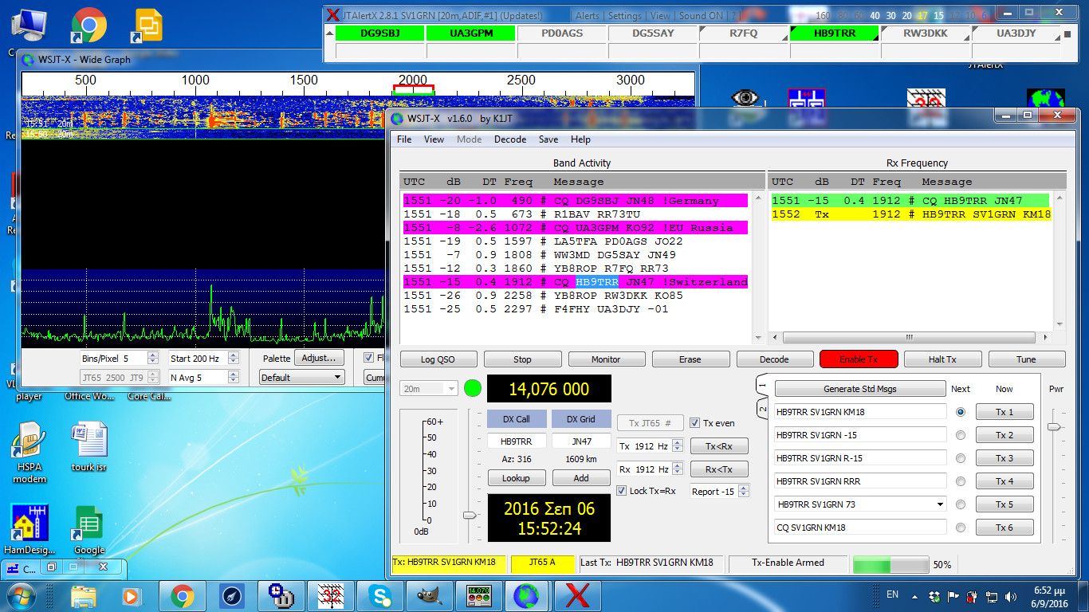Open the green globe taskbar icon
Viewport: 1089px width, 612px height.
525,594
